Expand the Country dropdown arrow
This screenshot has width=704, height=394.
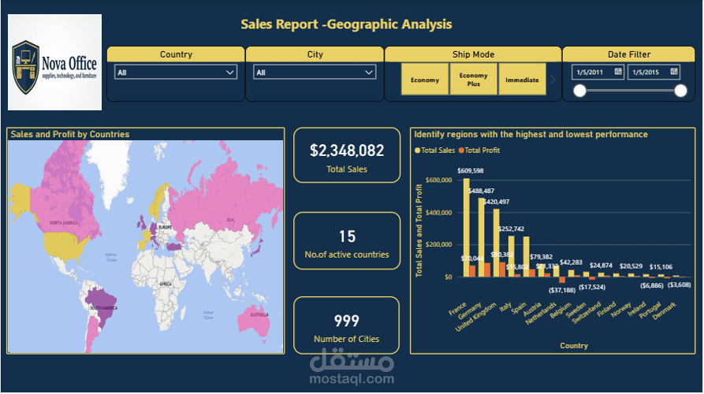click(230, 72)
